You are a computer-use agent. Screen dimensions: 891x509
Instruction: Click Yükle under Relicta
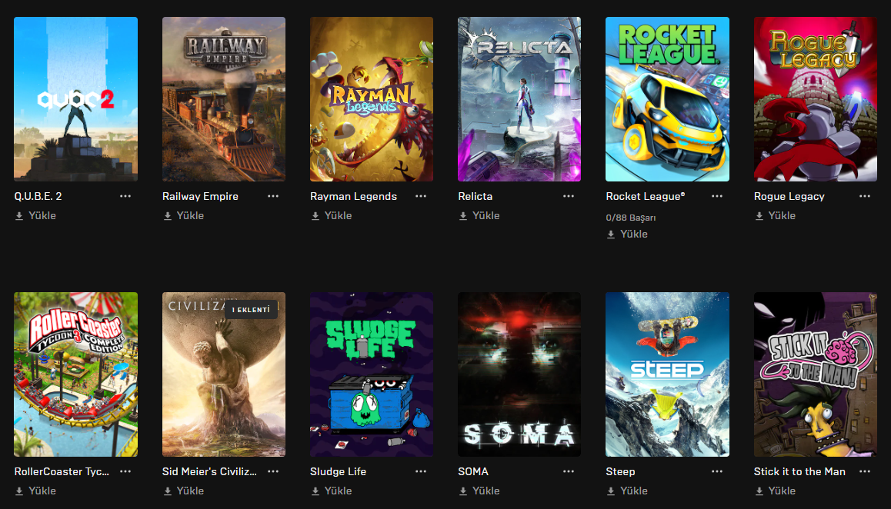(x=479, y=216)
